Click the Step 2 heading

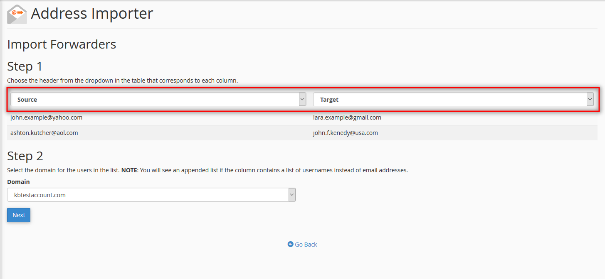pos(25,156)
